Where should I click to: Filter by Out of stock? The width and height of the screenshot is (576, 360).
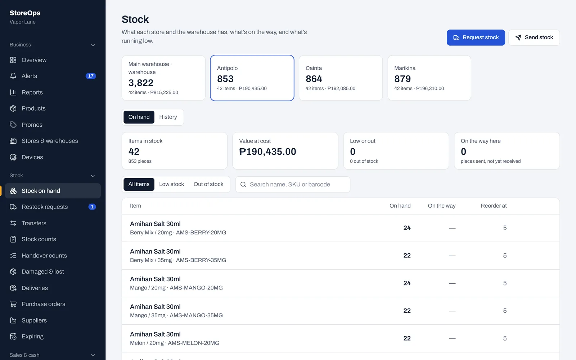click(208, 184)
